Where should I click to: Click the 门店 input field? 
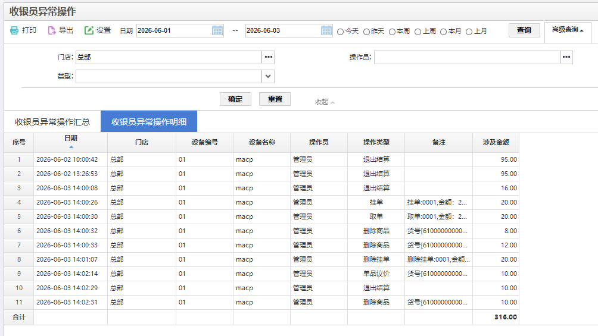coord(169,57)
